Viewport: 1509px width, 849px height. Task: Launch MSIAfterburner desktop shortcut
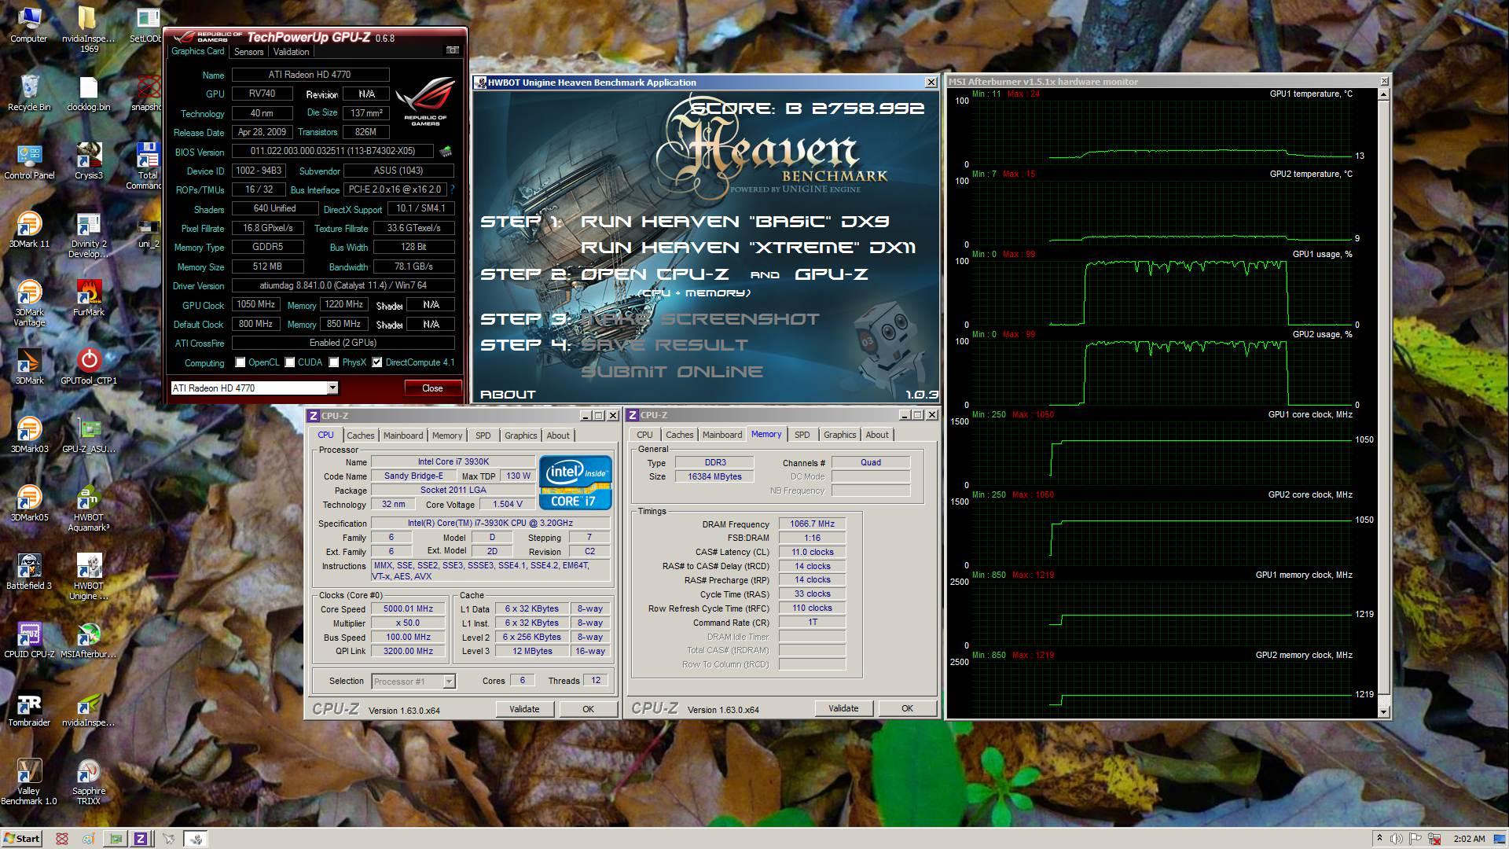coord(89,641)
